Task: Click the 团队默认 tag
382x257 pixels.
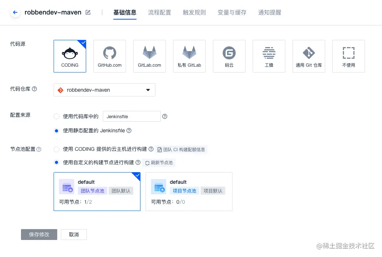Action: click(121, 191)
